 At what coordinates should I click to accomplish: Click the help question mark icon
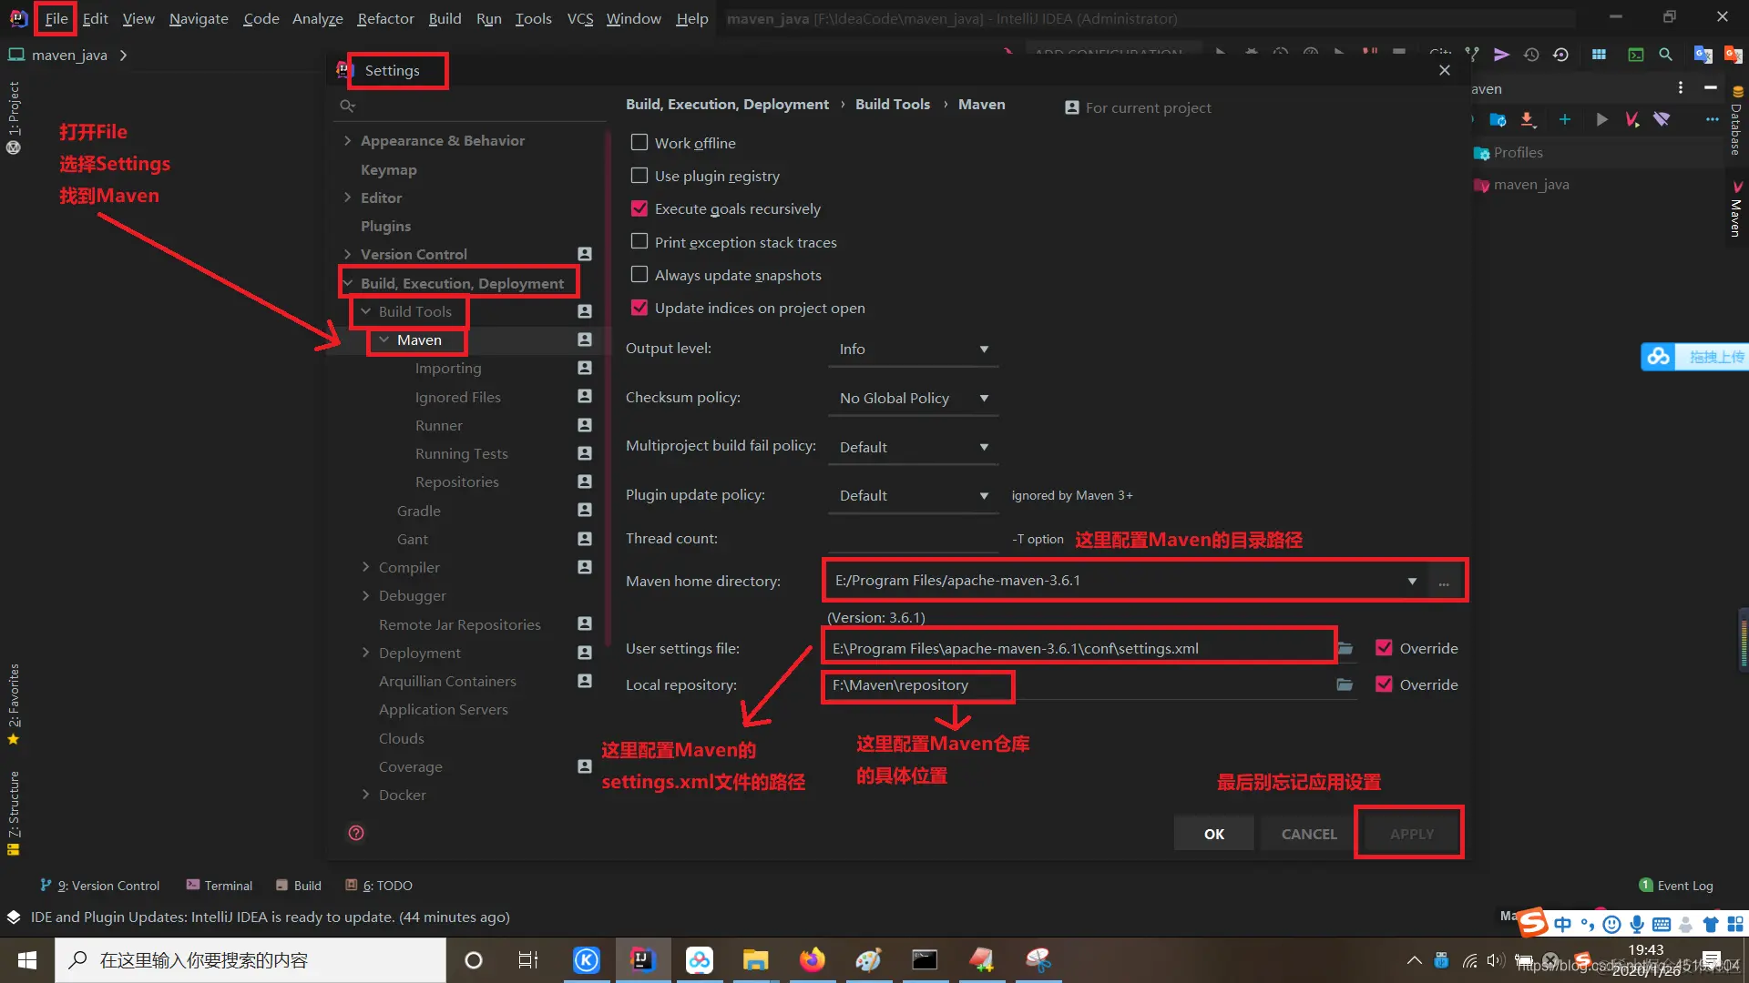coord(356,833)
